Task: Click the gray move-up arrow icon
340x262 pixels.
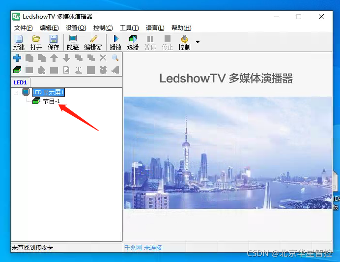Action: tap(54, 58)
